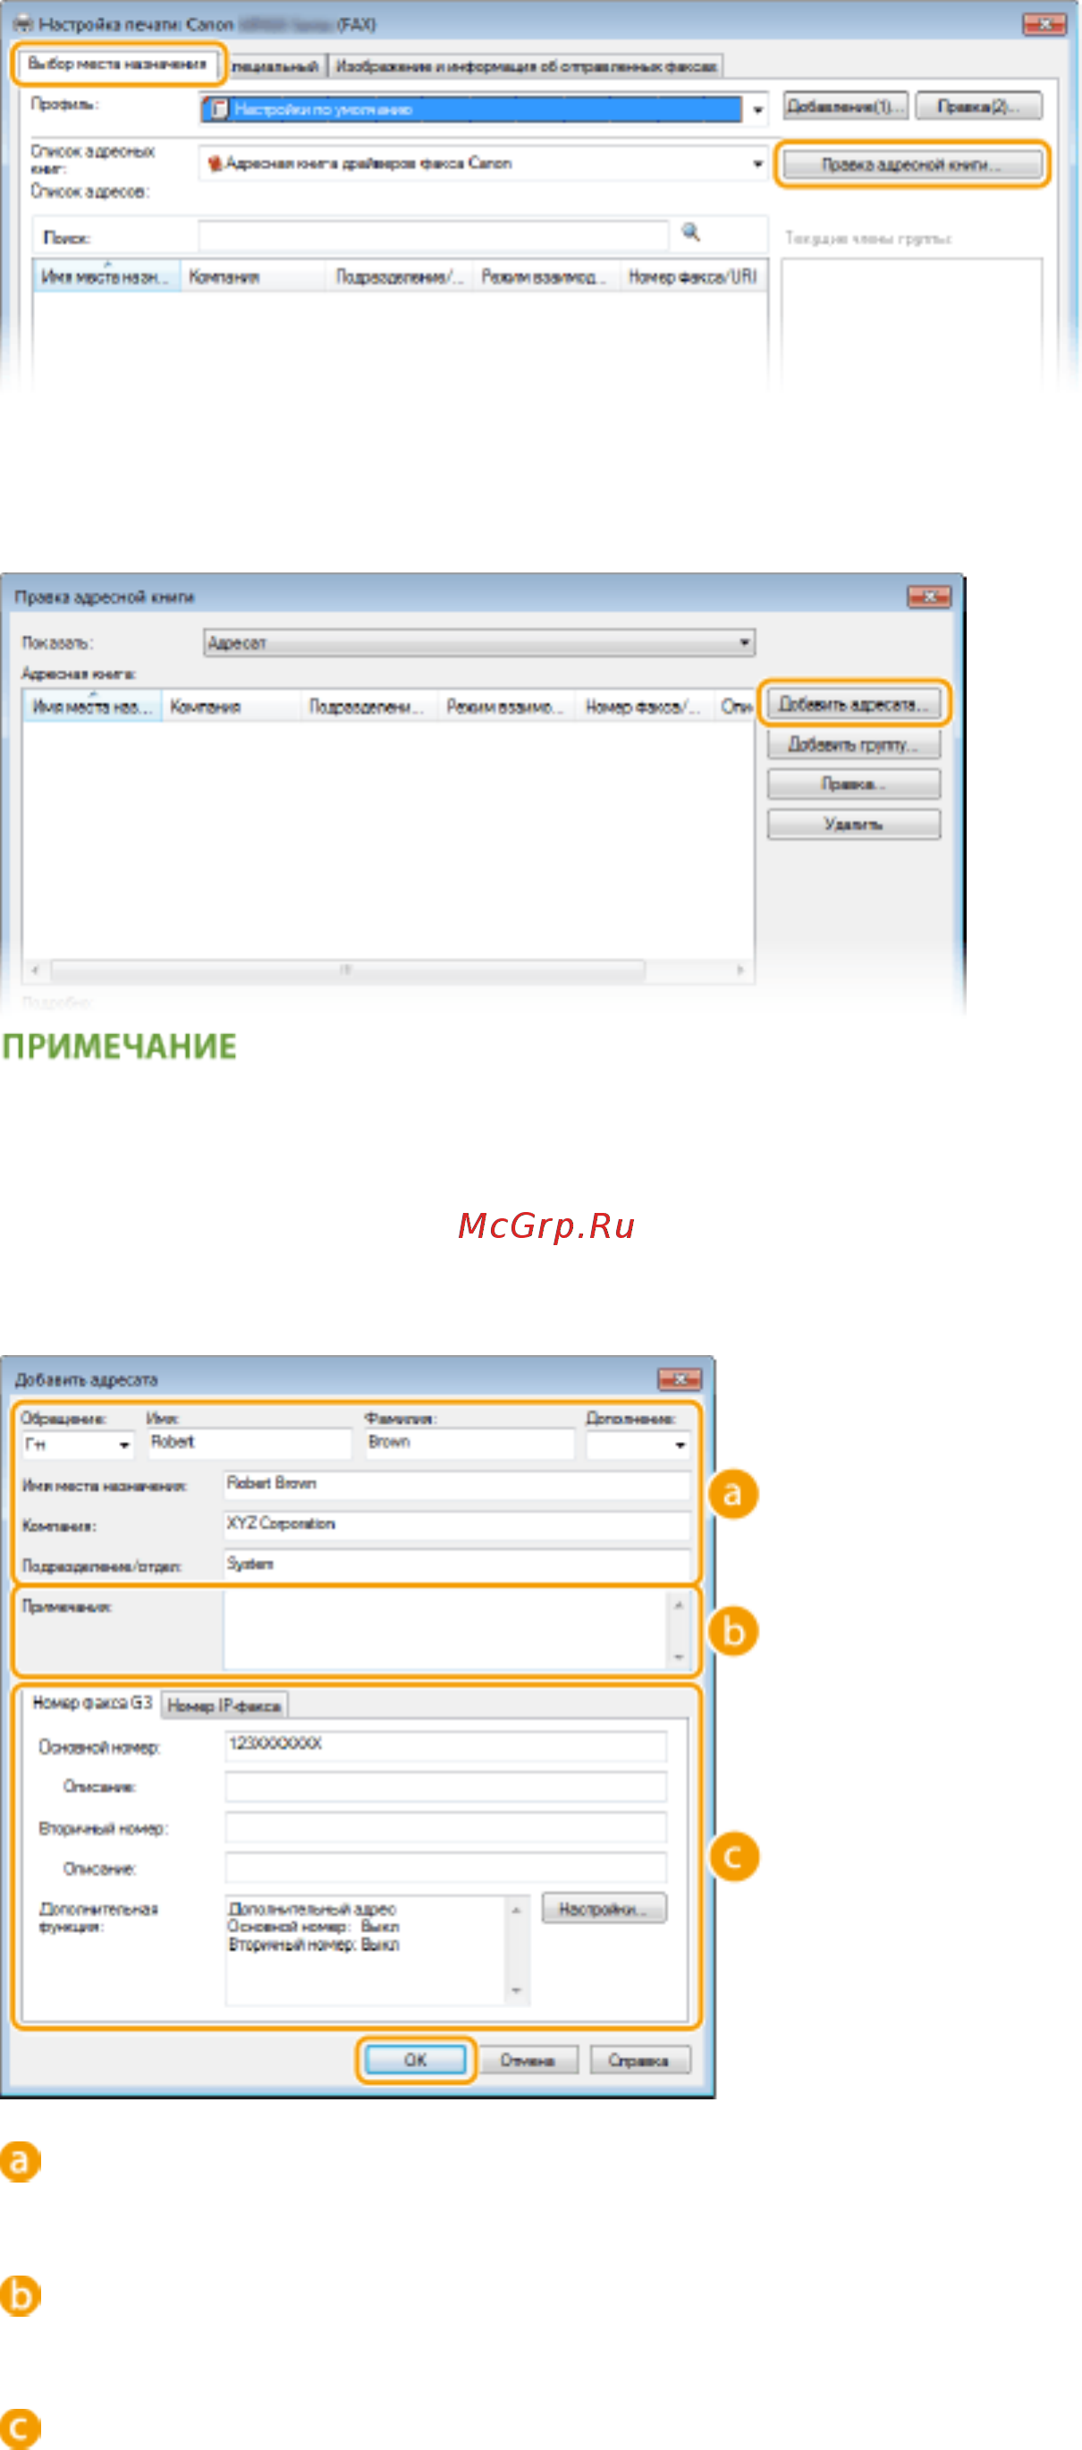This screenshot has width=1082, height=2450.
Task: Click the Delete button in address book
Action: (854, 824)
